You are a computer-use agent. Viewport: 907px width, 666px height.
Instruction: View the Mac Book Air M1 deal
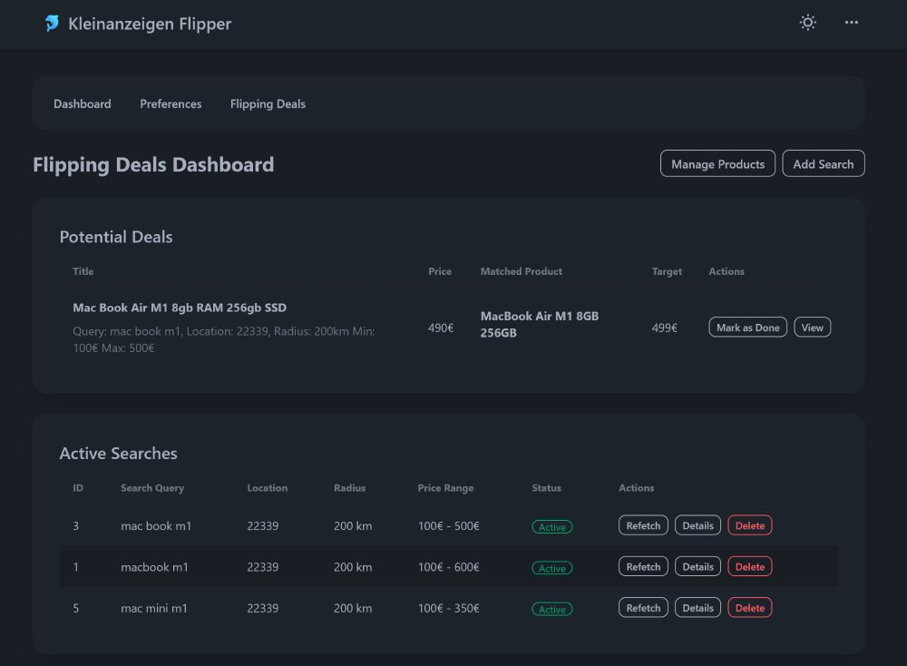coord(812,328)
